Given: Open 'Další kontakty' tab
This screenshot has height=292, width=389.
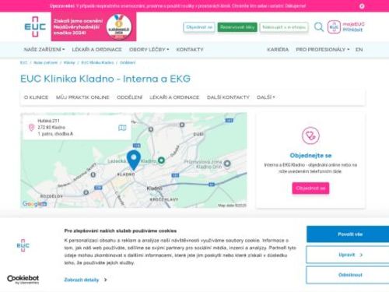Looking at the screenshot, I should [x=228, y=97].
